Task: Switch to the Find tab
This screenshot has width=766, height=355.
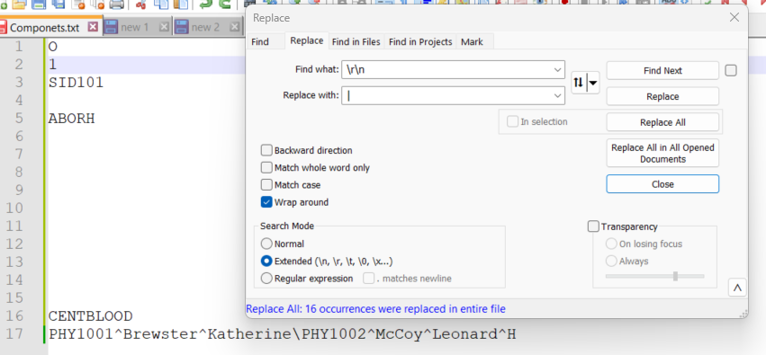Action: tap(260, 42)
